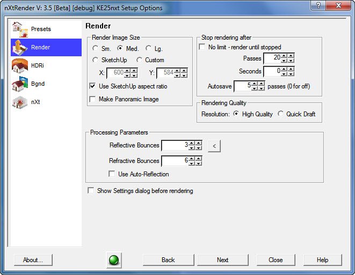The height and width of the screenshot is (275, 355).
Task: Select Quick Draft resolution
Action: coord(280,114)
